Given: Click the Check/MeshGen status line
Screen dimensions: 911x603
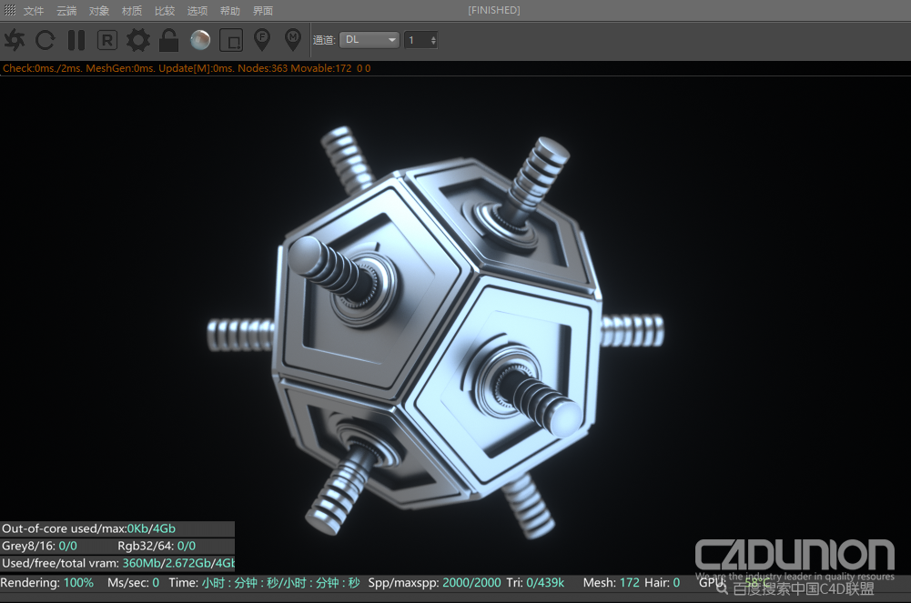Looking at the screenshot, I should tap(187, 68).
